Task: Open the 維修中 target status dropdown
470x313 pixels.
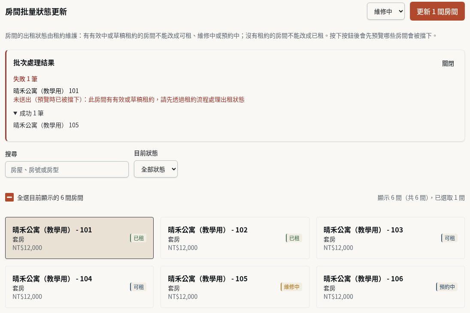Action: (x=386, y=12)
